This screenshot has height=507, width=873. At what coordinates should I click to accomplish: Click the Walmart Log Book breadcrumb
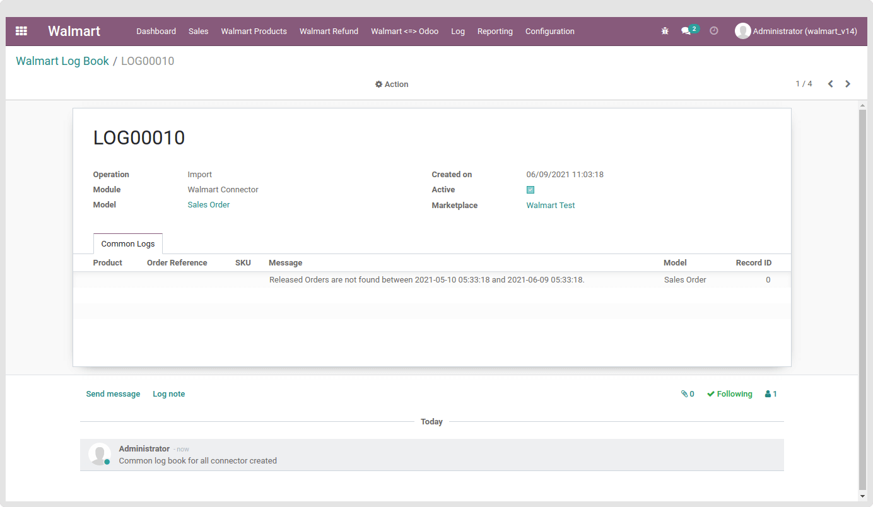coord(62,61)
